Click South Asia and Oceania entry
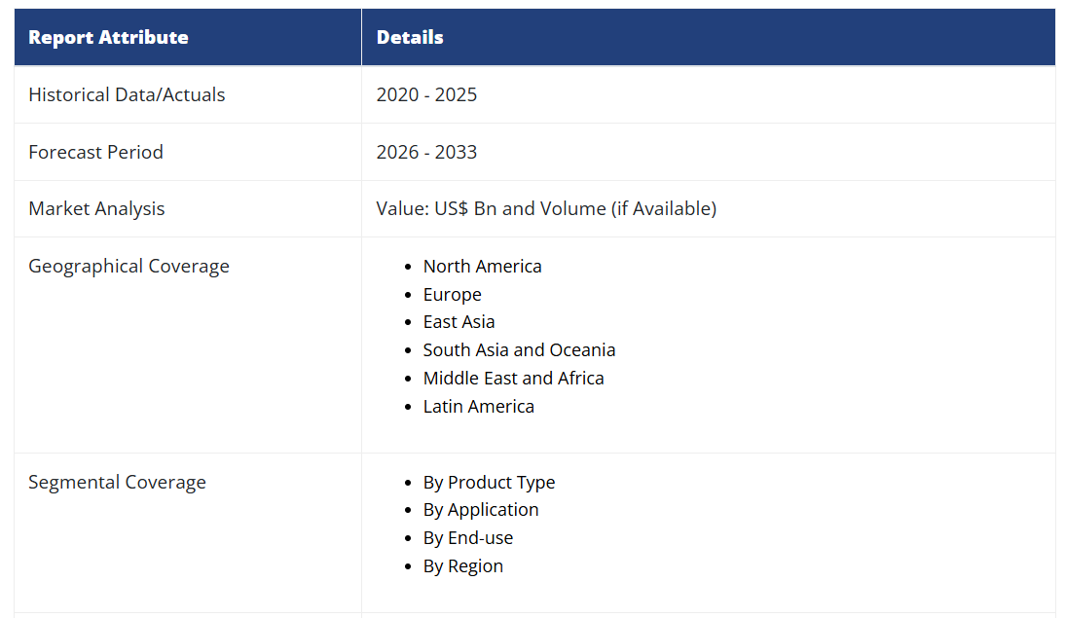The width and height of the screenshot is (1065, 618). click(519, 349)
